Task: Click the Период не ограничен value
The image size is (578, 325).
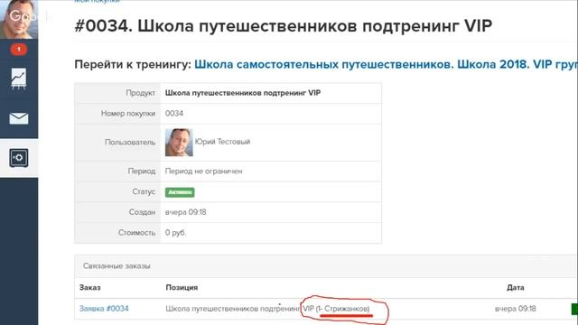Action: coord(203,172)
